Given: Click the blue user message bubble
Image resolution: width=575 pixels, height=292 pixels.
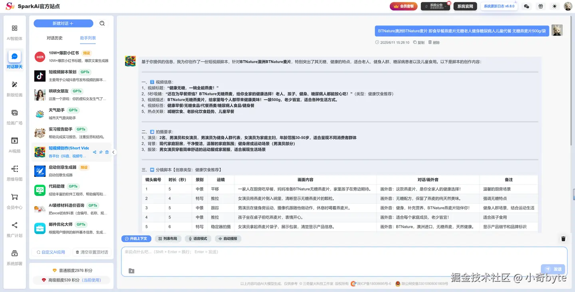Looking at the screenshot, I should (x=462, y=31).
